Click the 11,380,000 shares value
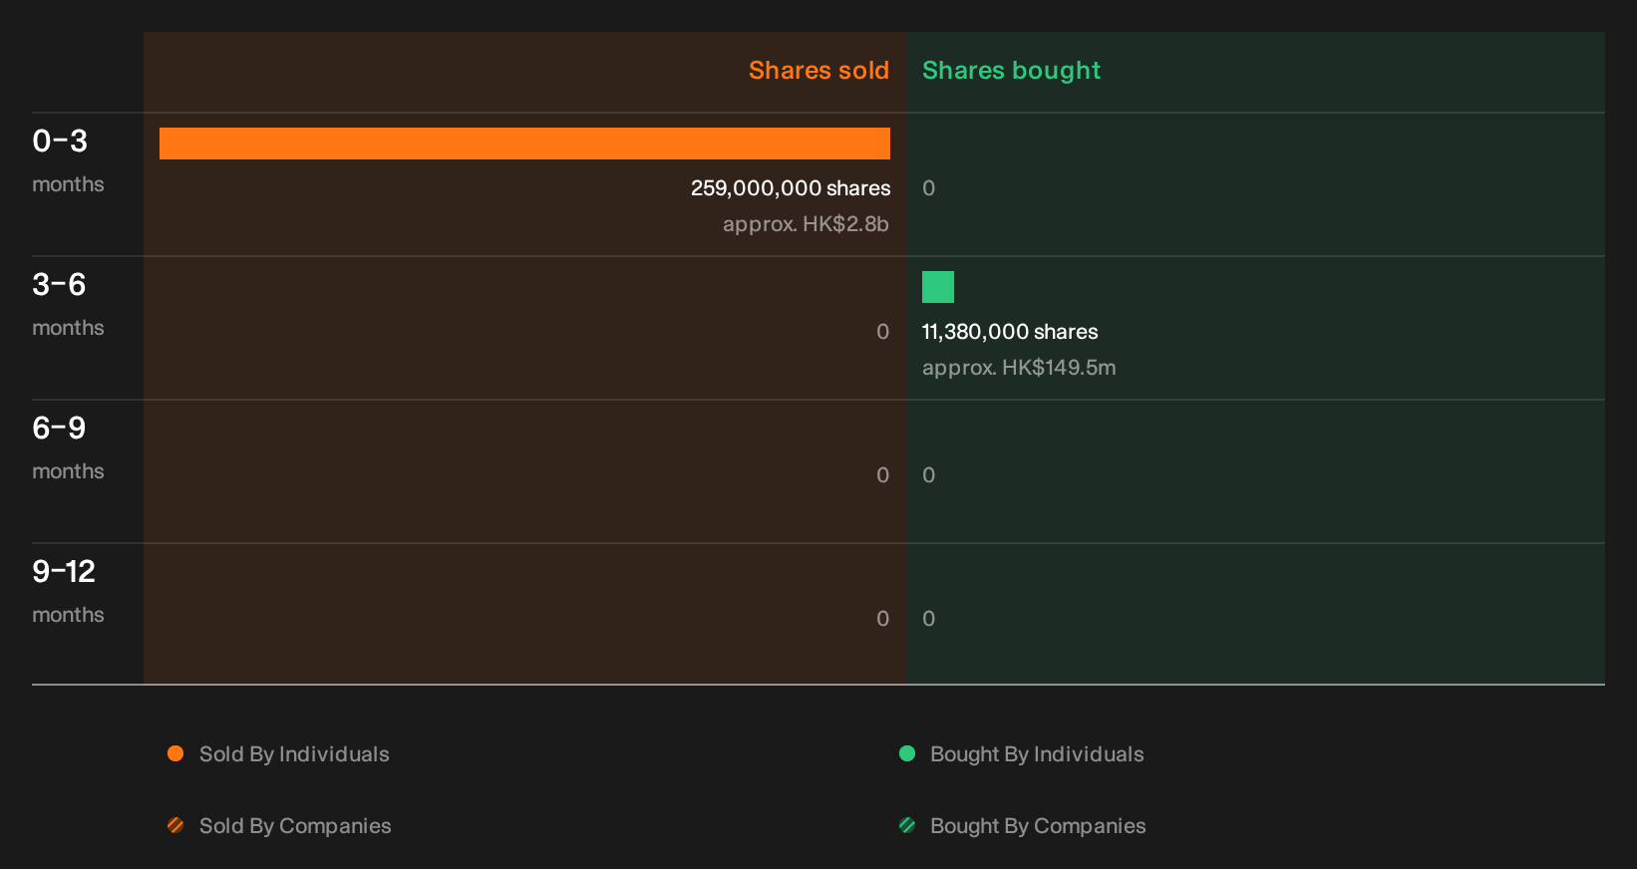The width and height of the screenshot is (1637, 869). point(1010,332)
